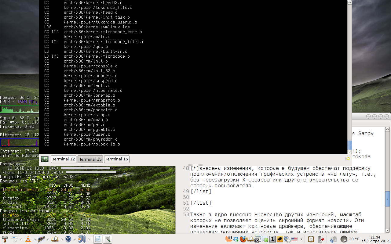Expand the arrow next to VirtualBox launcher
391x244 pixels.
click(x=75, y=239)
